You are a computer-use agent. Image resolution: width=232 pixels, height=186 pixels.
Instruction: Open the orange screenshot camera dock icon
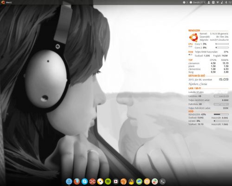point(147,181)
